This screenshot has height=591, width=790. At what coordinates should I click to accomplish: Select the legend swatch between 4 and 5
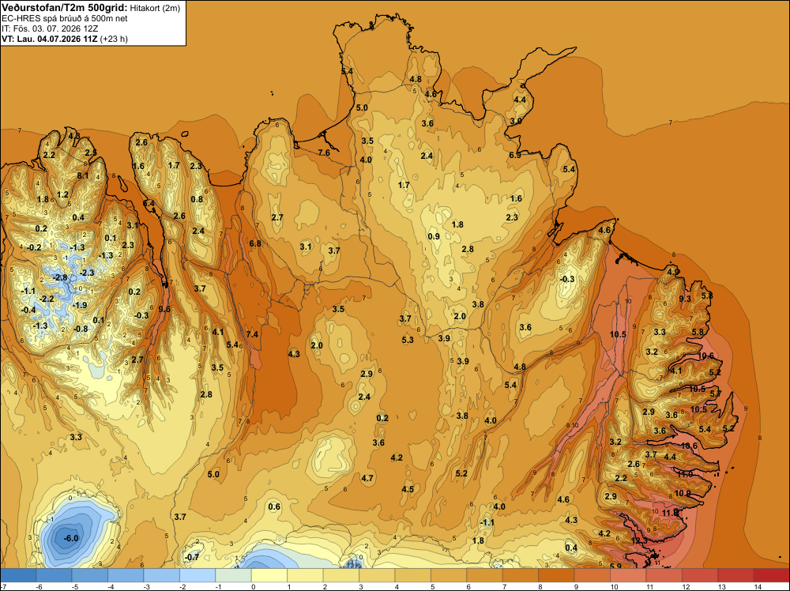(x=412, y=575)
